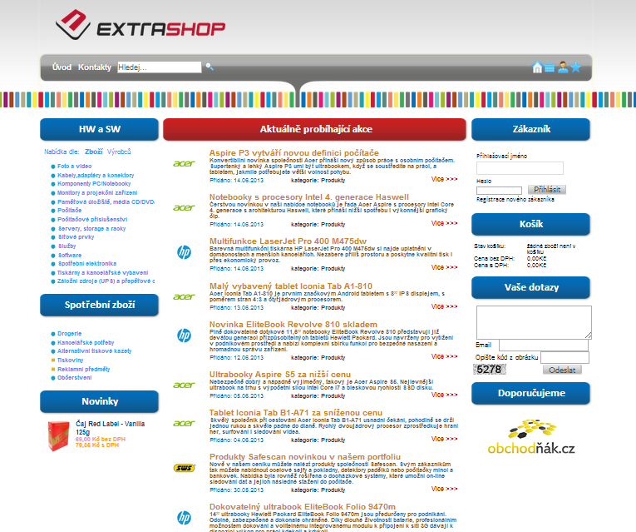636x532 pixels.
Task: Open the Foto a video category
Action: click(74, 167)
